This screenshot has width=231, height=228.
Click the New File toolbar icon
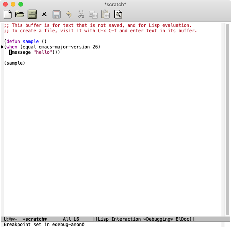(8, 15)
